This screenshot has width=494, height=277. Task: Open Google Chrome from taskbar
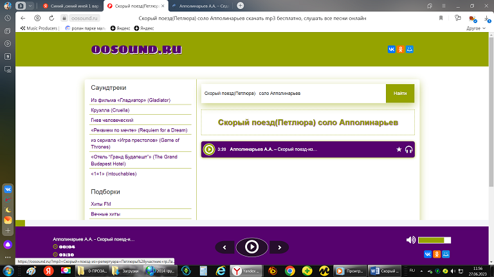[x=290, y=271]
